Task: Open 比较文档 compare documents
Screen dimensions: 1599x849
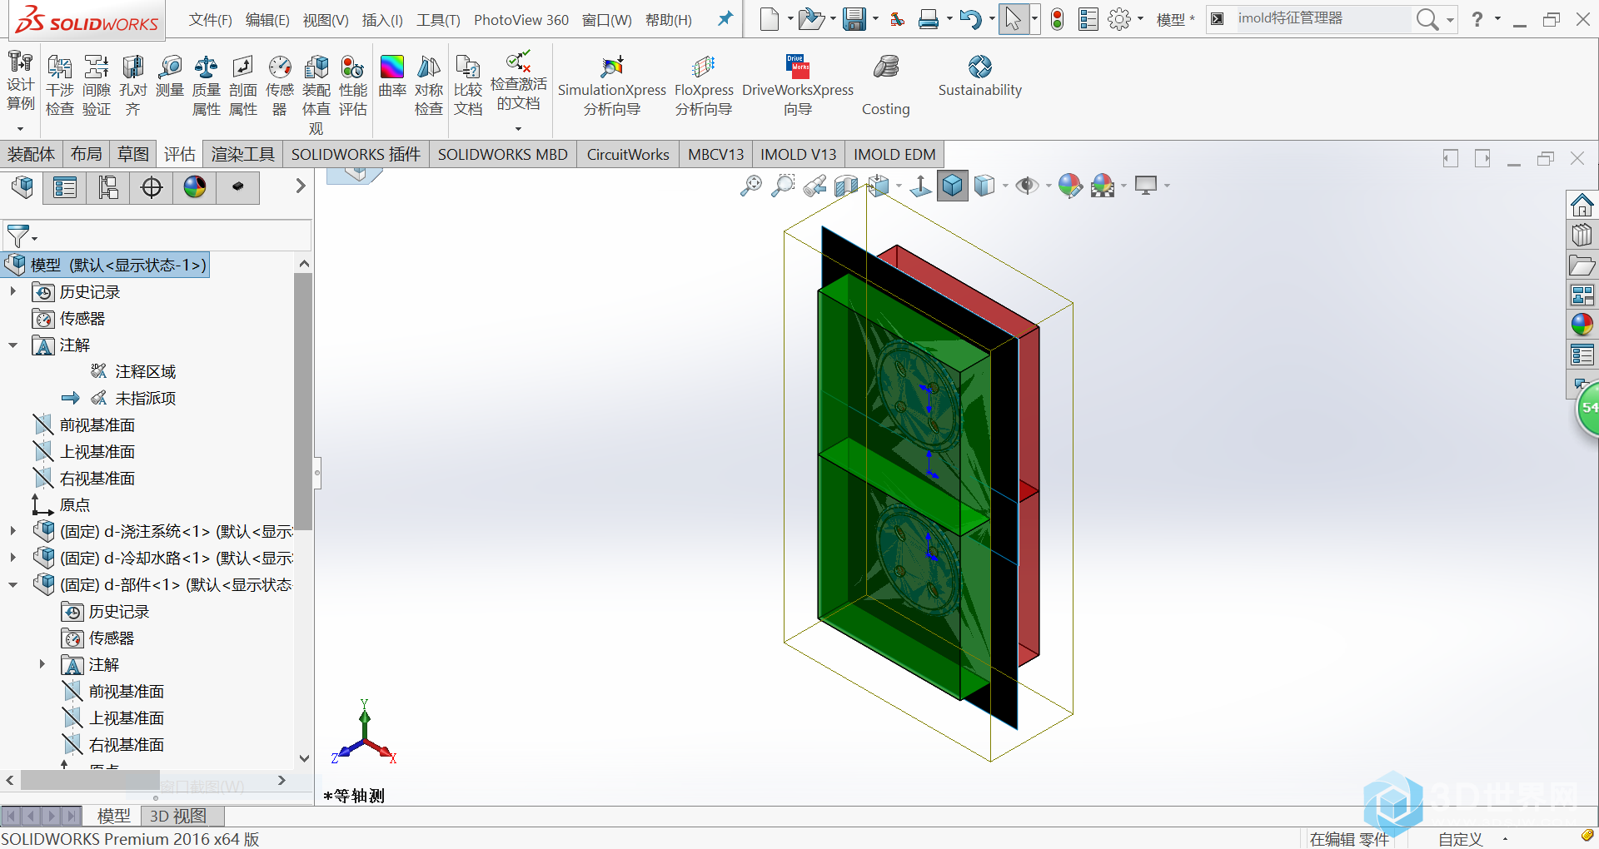Action: point(468,86)
